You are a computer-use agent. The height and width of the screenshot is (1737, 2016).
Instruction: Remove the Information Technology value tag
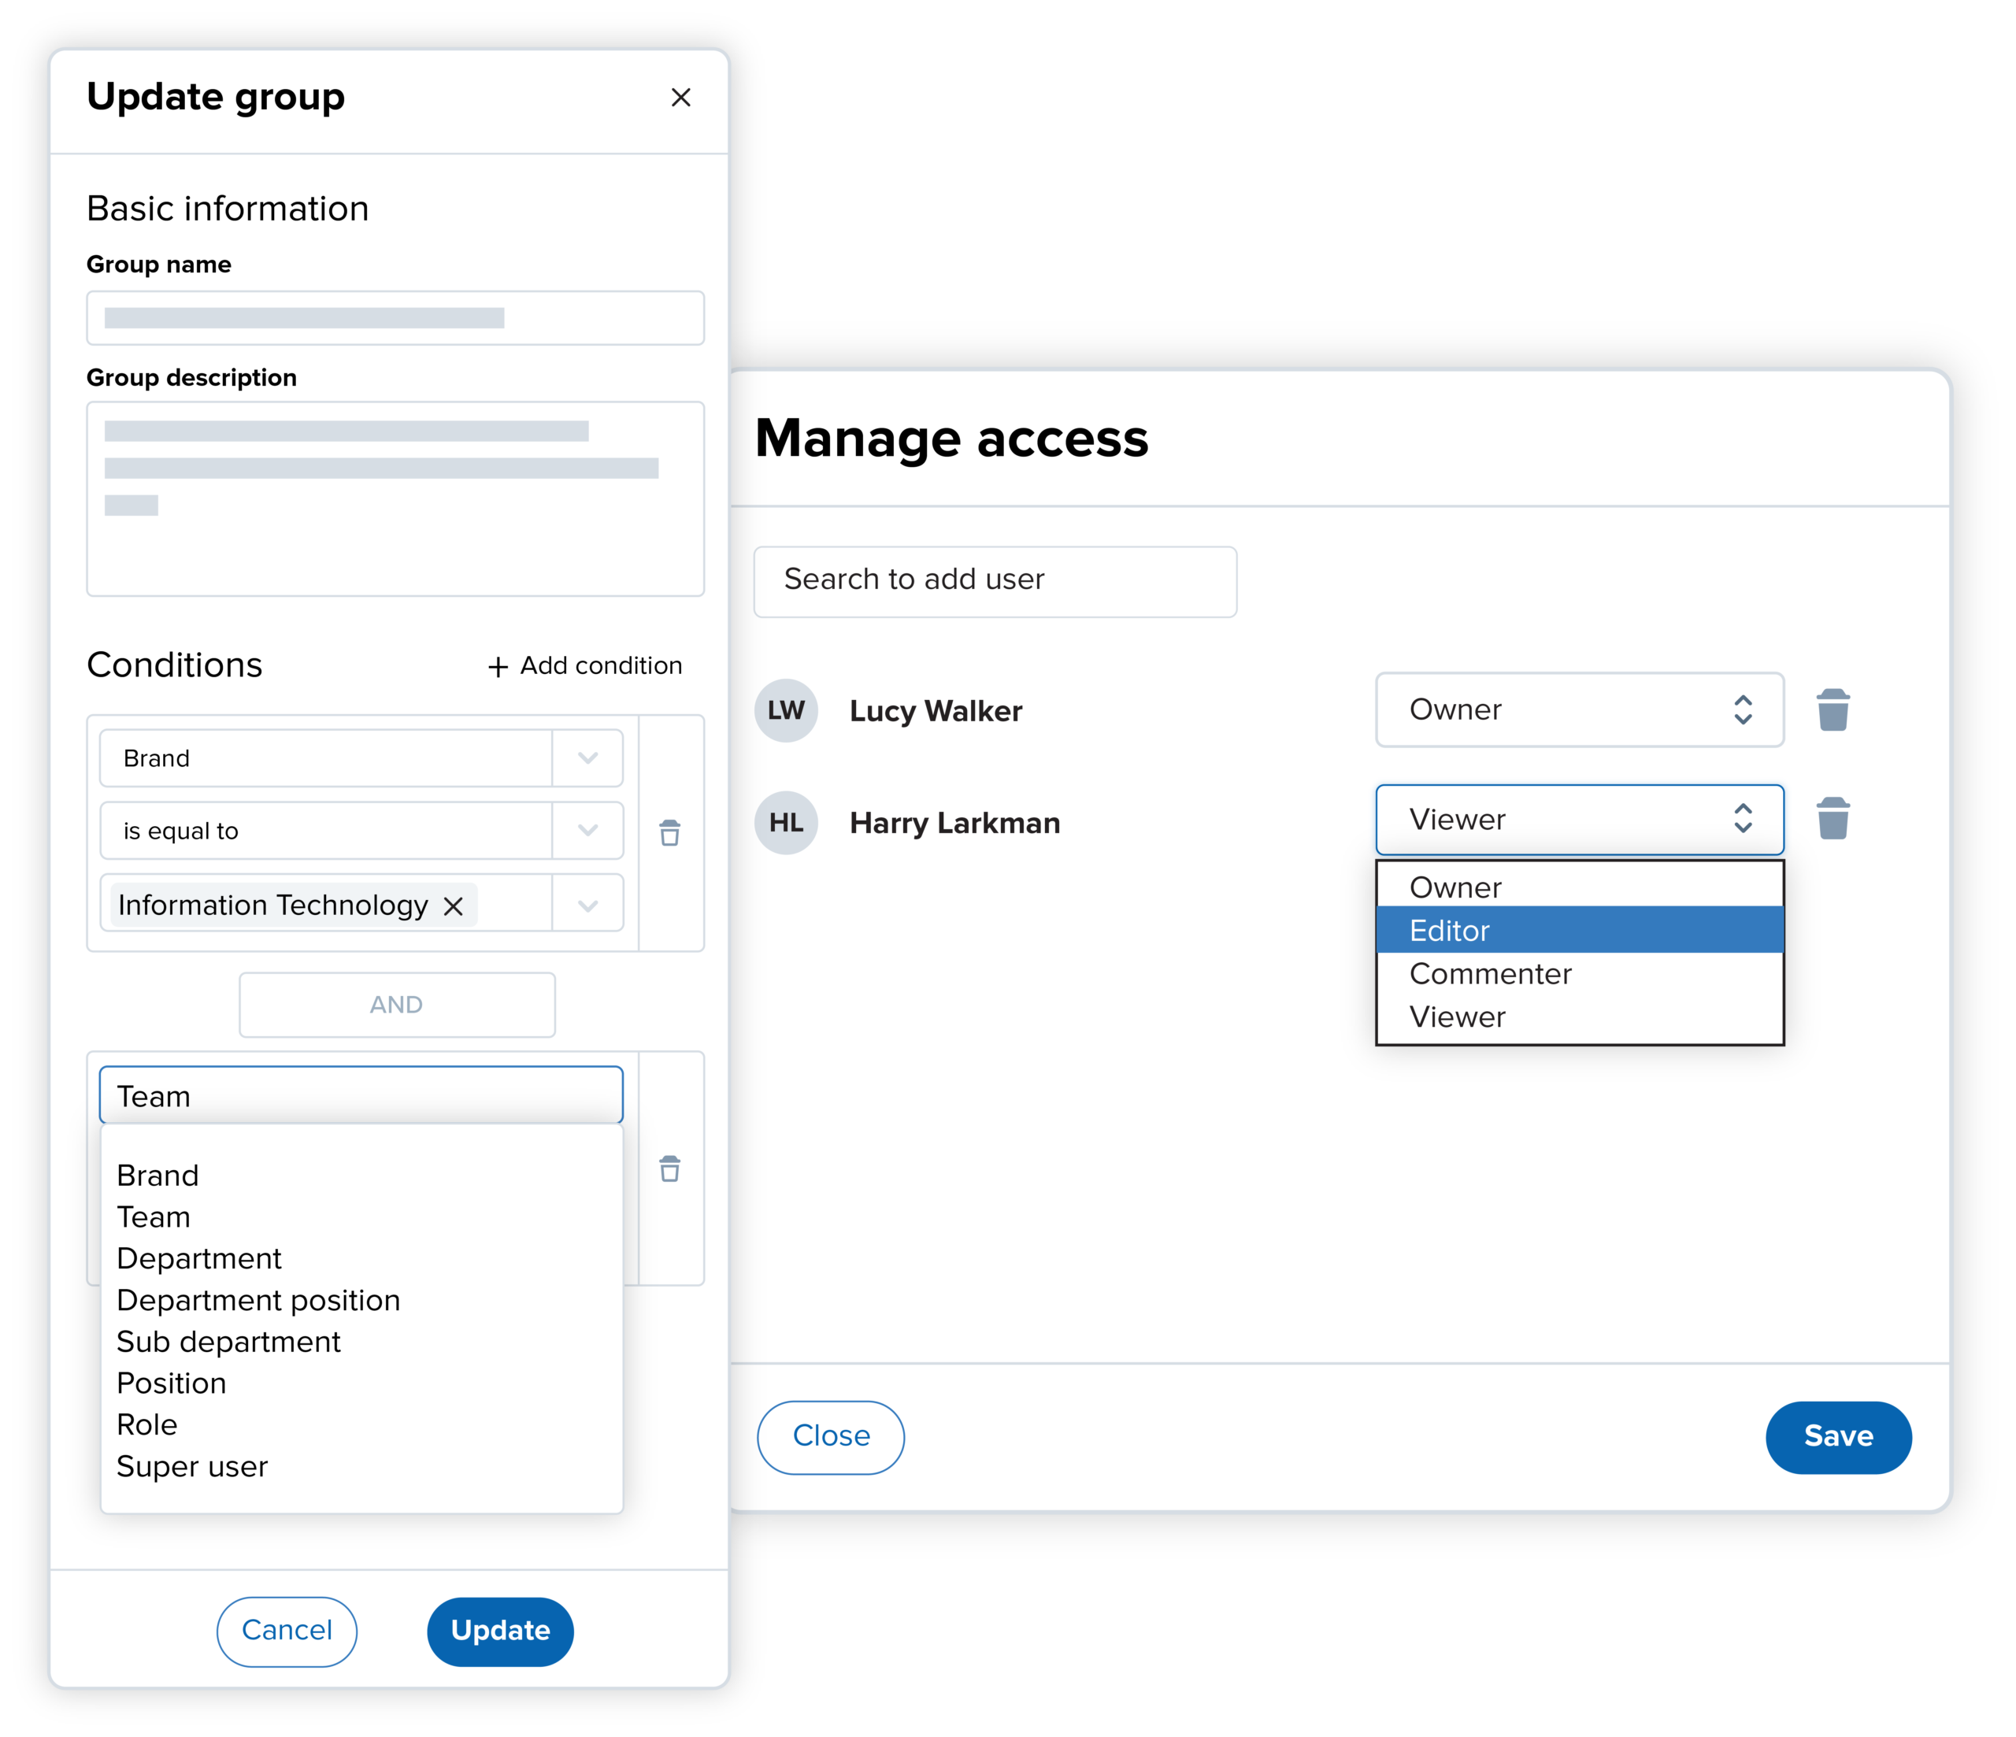pos(454,905)
